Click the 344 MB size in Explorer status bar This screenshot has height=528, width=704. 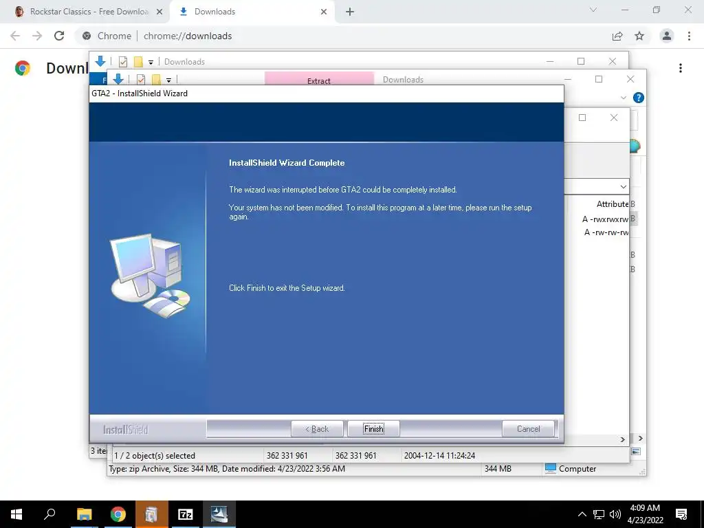coord(498,468)
